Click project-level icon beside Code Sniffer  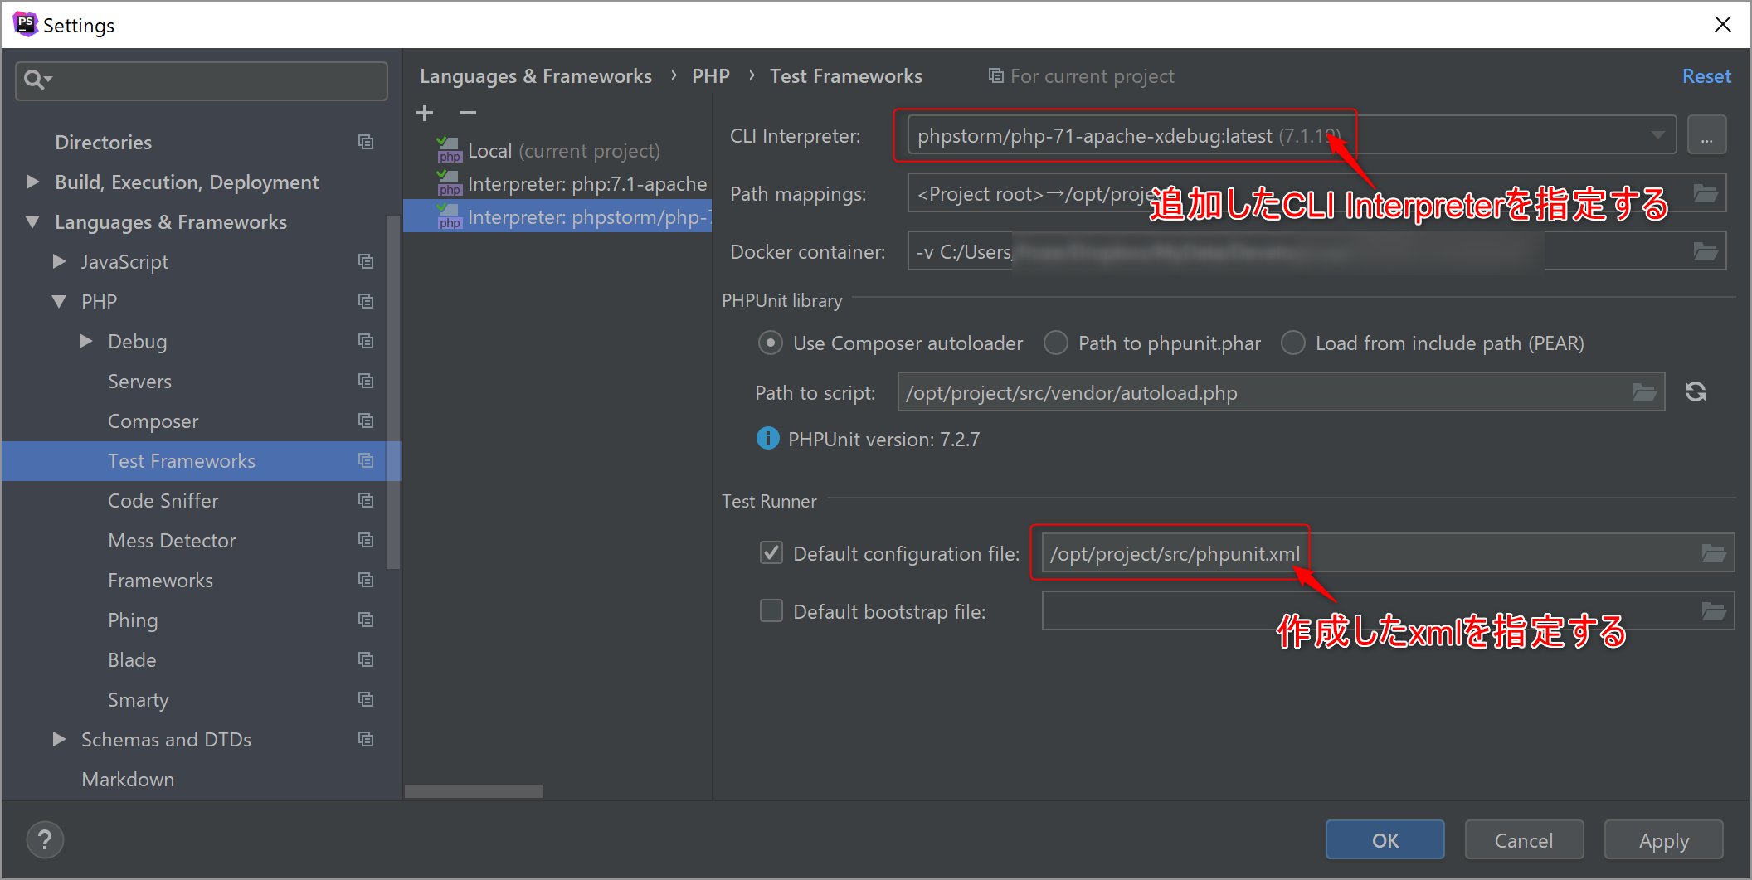[366, 500]
